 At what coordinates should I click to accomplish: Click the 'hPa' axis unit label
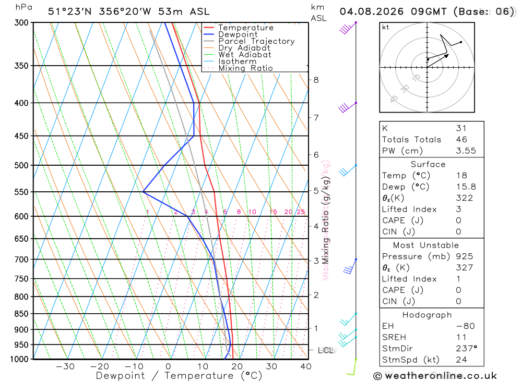pyautogui.click(x=23, y=7)
